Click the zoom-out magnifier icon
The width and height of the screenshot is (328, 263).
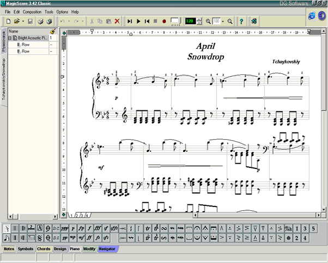tap(230, 21)
